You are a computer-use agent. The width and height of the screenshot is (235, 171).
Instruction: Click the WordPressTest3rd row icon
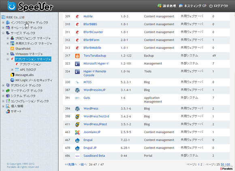77,117
